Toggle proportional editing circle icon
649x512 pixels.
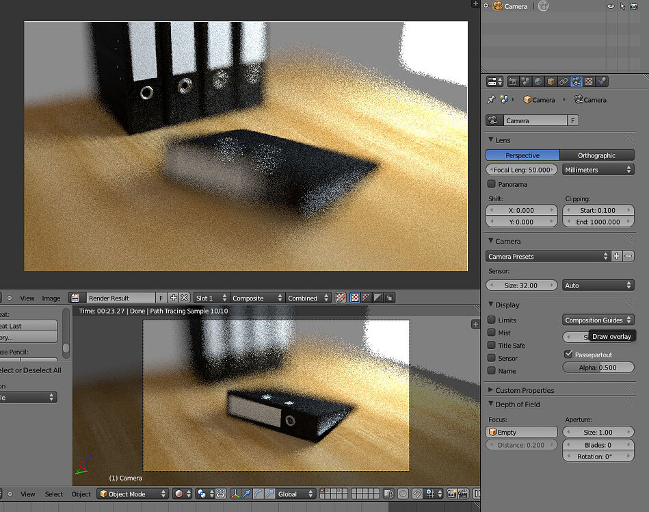(x=403, y=494)
